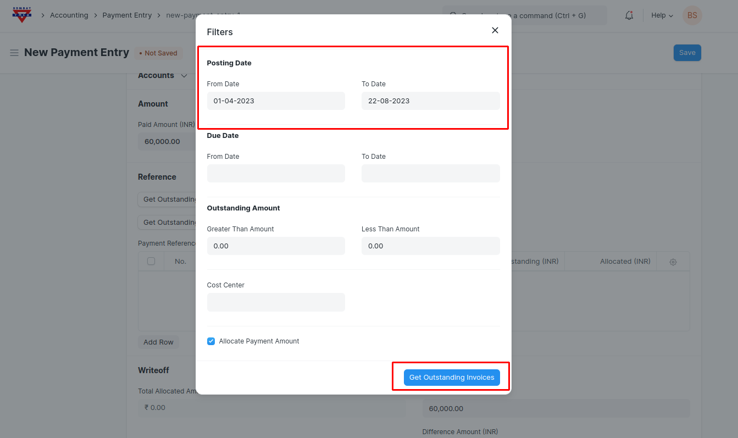The image size is (738, 438).
Task: Click the Save button
Action: coord(687,53)
